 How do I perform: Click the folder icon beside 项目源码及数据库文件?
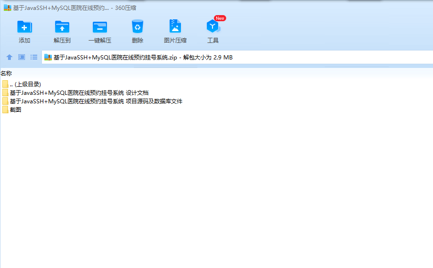click(5, 101)
